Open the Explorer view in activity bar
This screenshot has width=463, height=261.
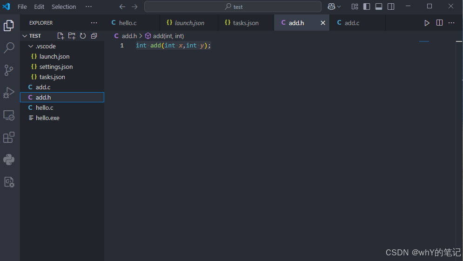click(x=9, y=26)
